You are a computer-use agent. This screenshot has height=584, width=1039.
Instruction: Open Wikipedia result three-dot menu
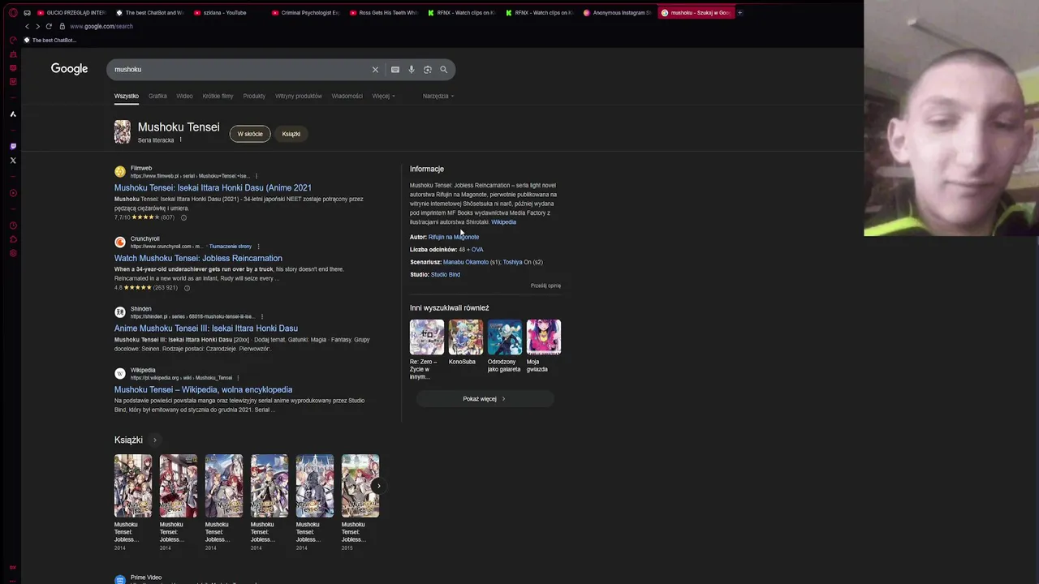[239, 378]
